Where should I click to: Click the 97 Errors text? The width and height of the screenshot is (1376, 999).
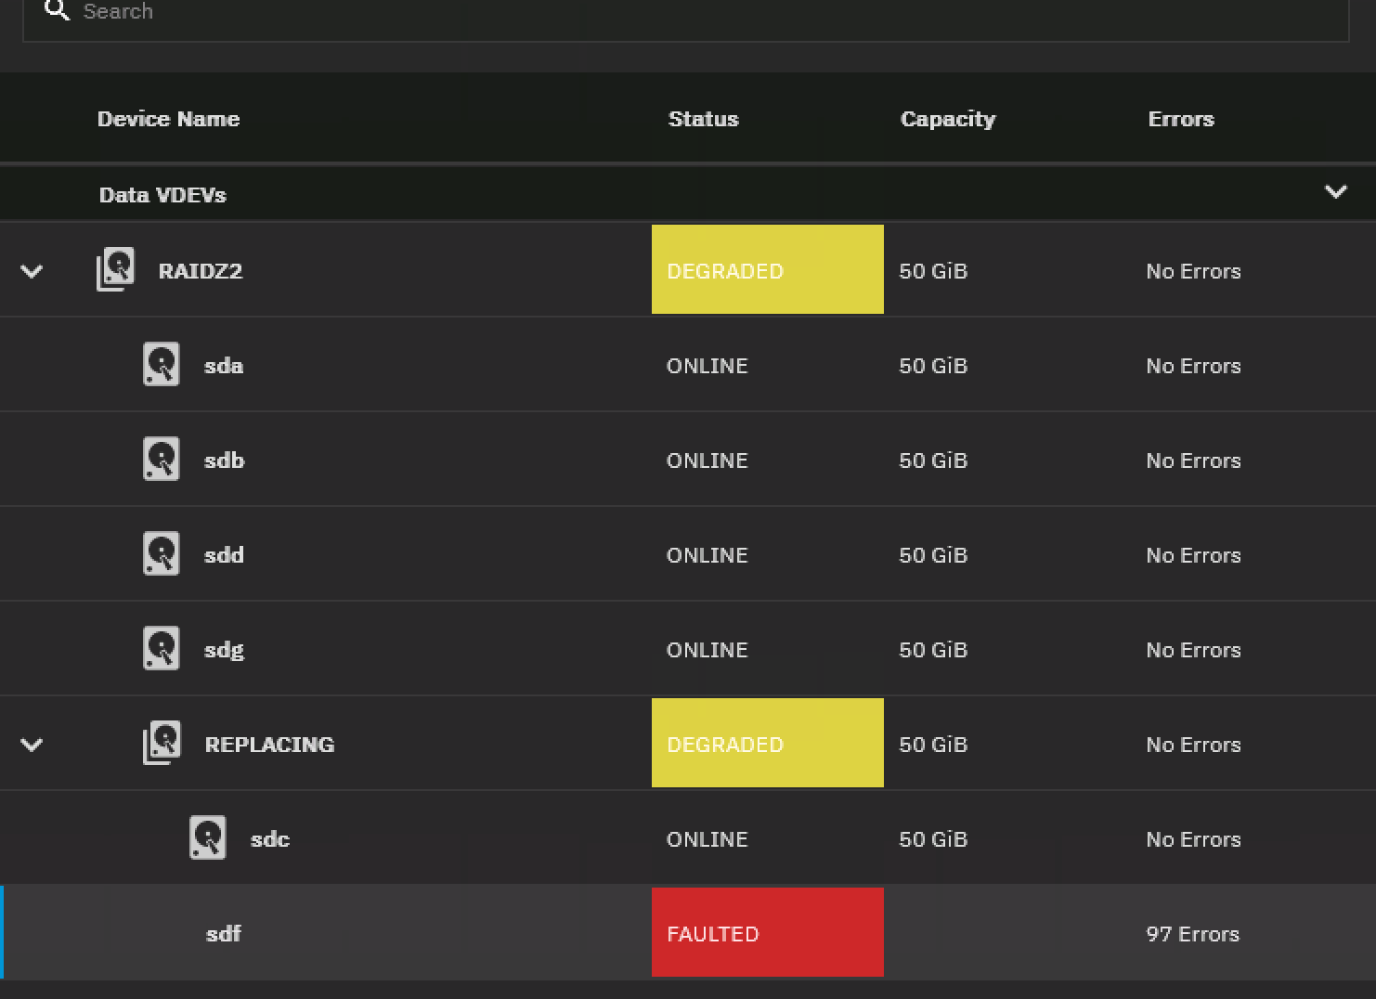pyautogui.click(x=1192, y=934)
